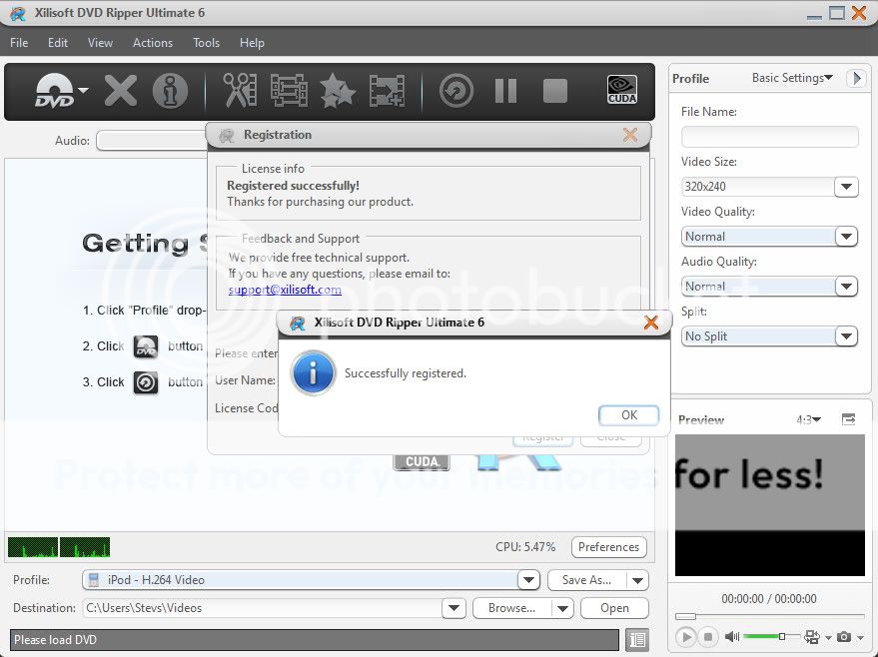The height and width of the screenshot is (657, 878).
Task: Click the Remove (X) toolbar icon
Action: [x=121, y=91]
